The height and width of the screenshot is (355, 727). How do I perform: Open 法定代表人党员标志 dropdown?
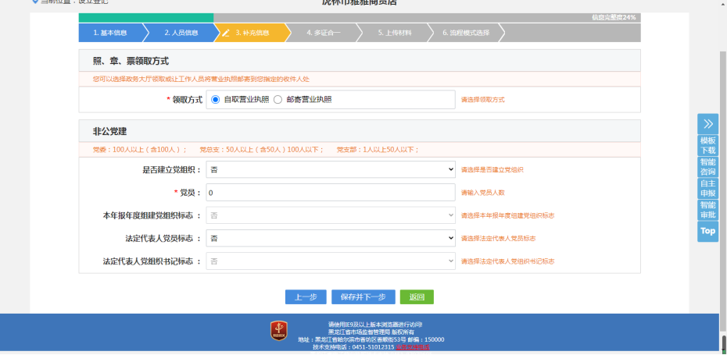331,239
